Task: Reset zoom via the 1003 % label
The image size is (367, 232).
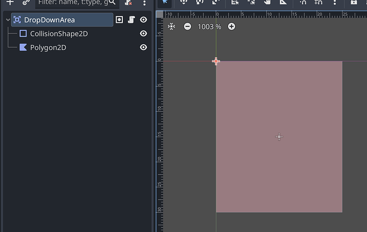Action: click(209, 27)
